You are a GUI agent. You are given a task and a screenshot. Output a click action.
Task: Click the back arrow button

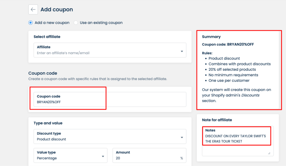coord(33,9)
